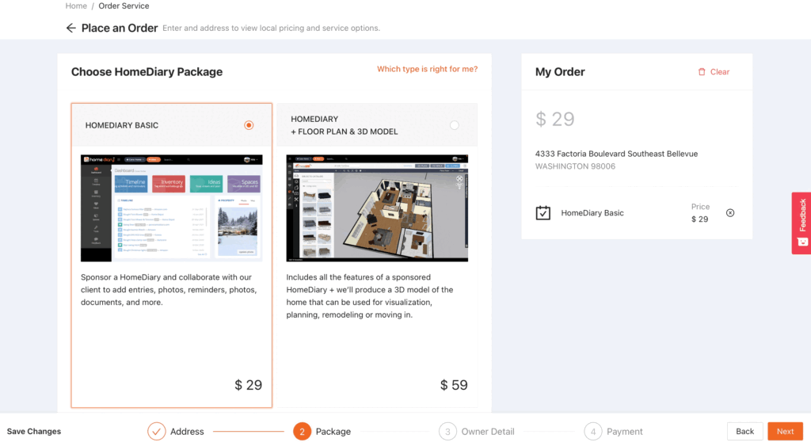This screenshot has height=446, width=811.
Task: Click the active step 2 Package indicator
Action: pyautogui.click(x=301, y=432)
